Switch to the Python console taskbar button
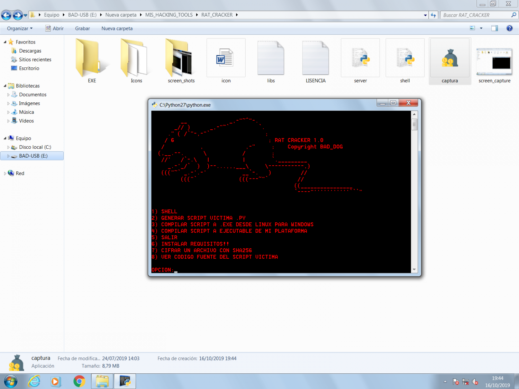The image size is (519, 389). click(125, 381)
